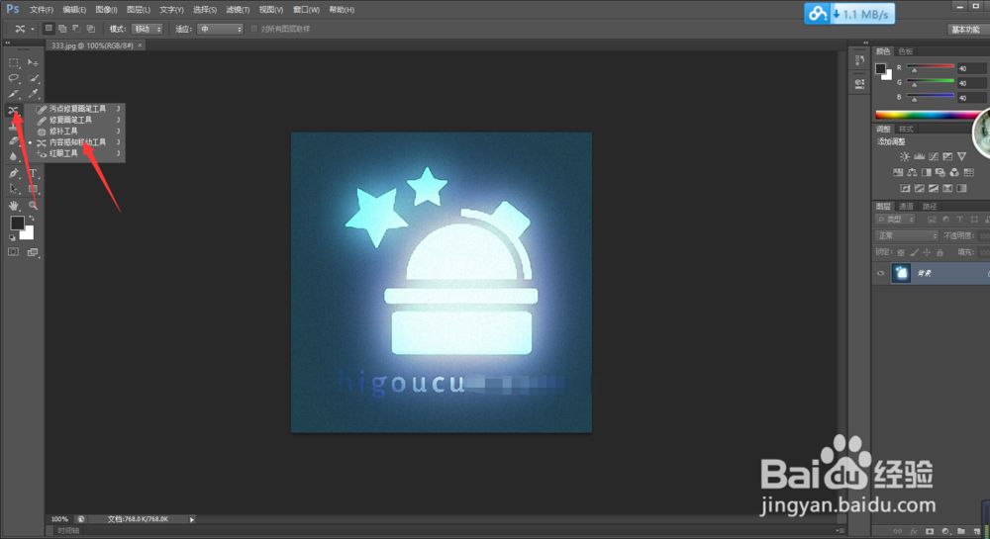The width and height of the screenshot is (990, 539).
Task: Open the 适应 dropdown showing 中
Action: point(221,29)
